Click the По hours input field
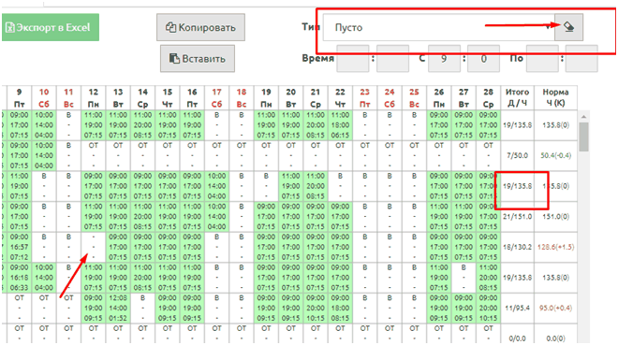Screen dimensions: 618x345 click(542, 59)
